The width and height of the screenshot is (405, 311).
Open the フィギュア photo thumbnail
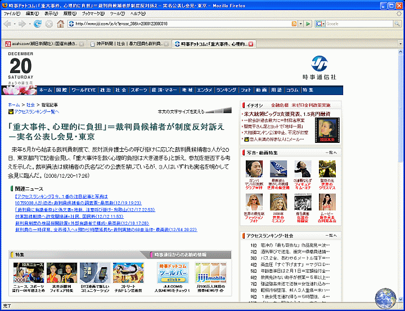pos(302,169)
